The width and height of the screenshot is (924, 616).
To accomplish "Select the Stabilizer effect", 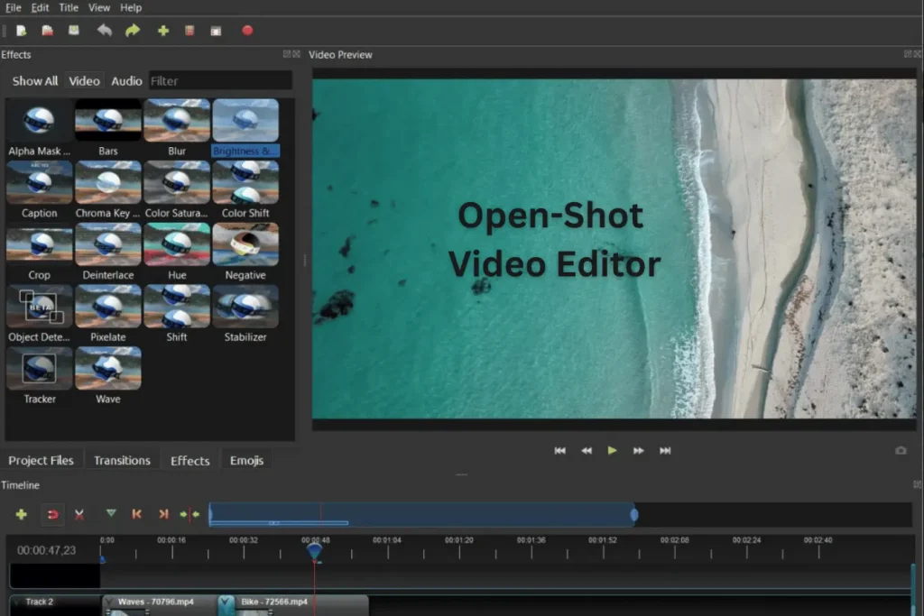I will [245, 313].
